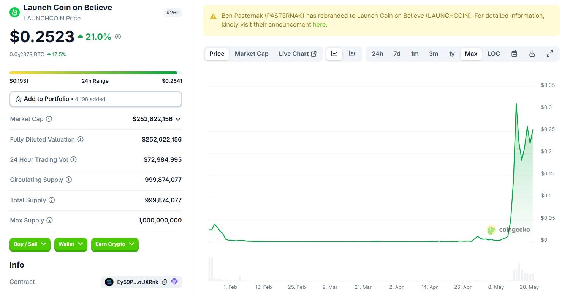This screenshot has width=562, height=293.
Task: Select the 1y time range
Action: point(451,54)
